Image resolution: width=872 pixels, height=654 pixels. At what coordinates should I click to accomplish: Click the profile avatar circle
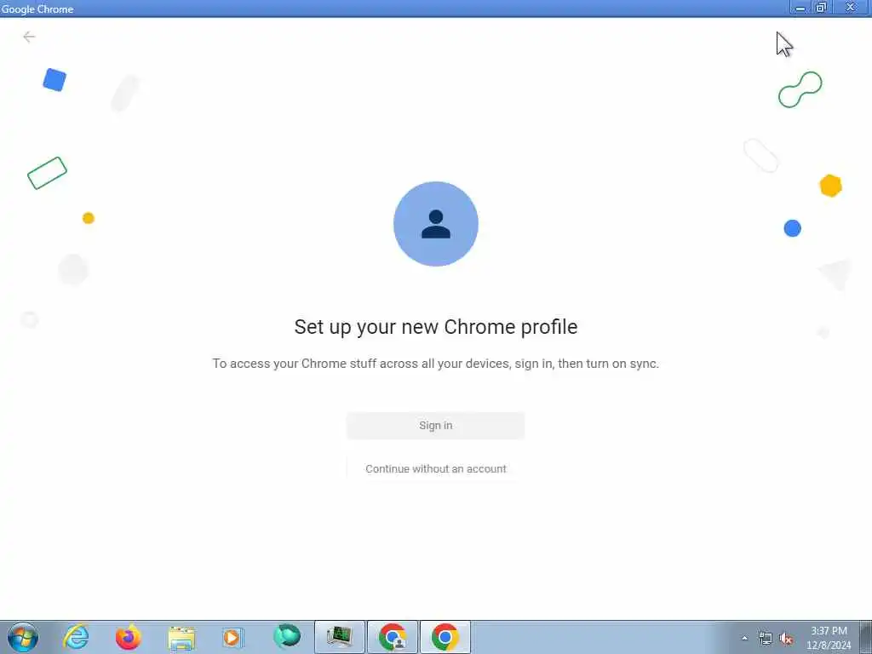point(435,224)
